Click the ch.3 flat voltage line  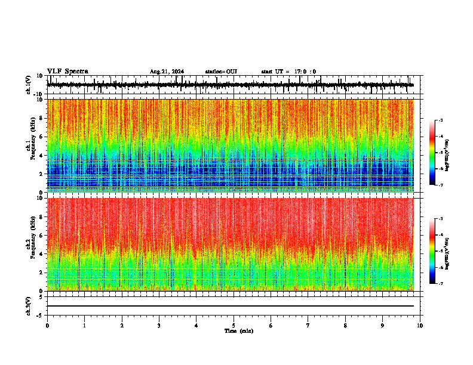[x=231, y=306]
